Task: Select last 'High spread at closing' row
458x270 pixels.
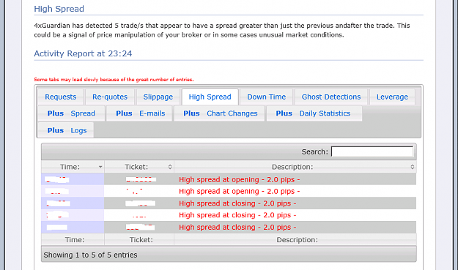Action: click(229, 227)
